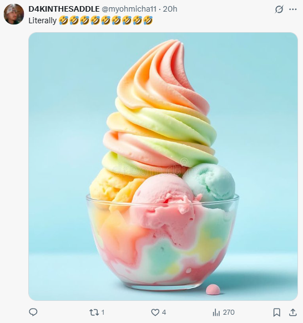The image size is (303, 323).
Task: Click the 20h timestamp
Action: coord(170,9)
